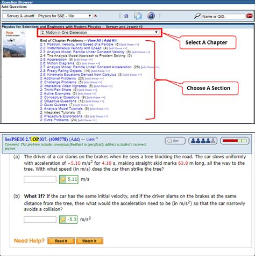This screenshot has height=256, width=255.
Task: Open the Extra Problems section
Action: coord(54,120)
